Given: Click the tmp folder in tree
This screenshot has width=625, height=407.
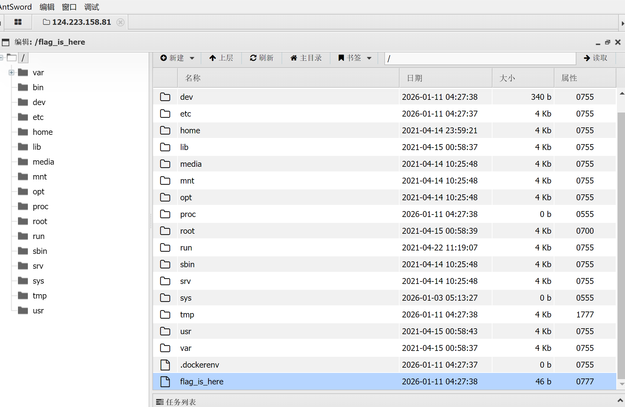Looking at the screenshot, I should (39, 296).
